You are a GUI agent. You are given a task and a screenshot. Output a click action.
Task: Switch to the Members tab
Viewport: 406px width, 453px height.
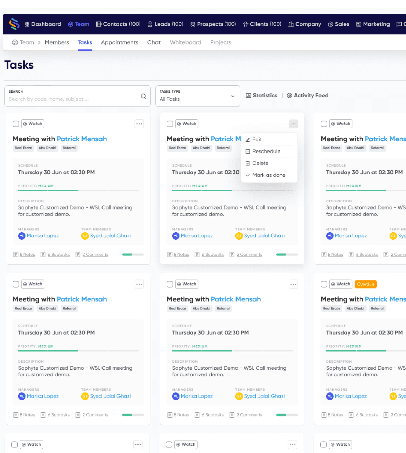tap(57, 42)
